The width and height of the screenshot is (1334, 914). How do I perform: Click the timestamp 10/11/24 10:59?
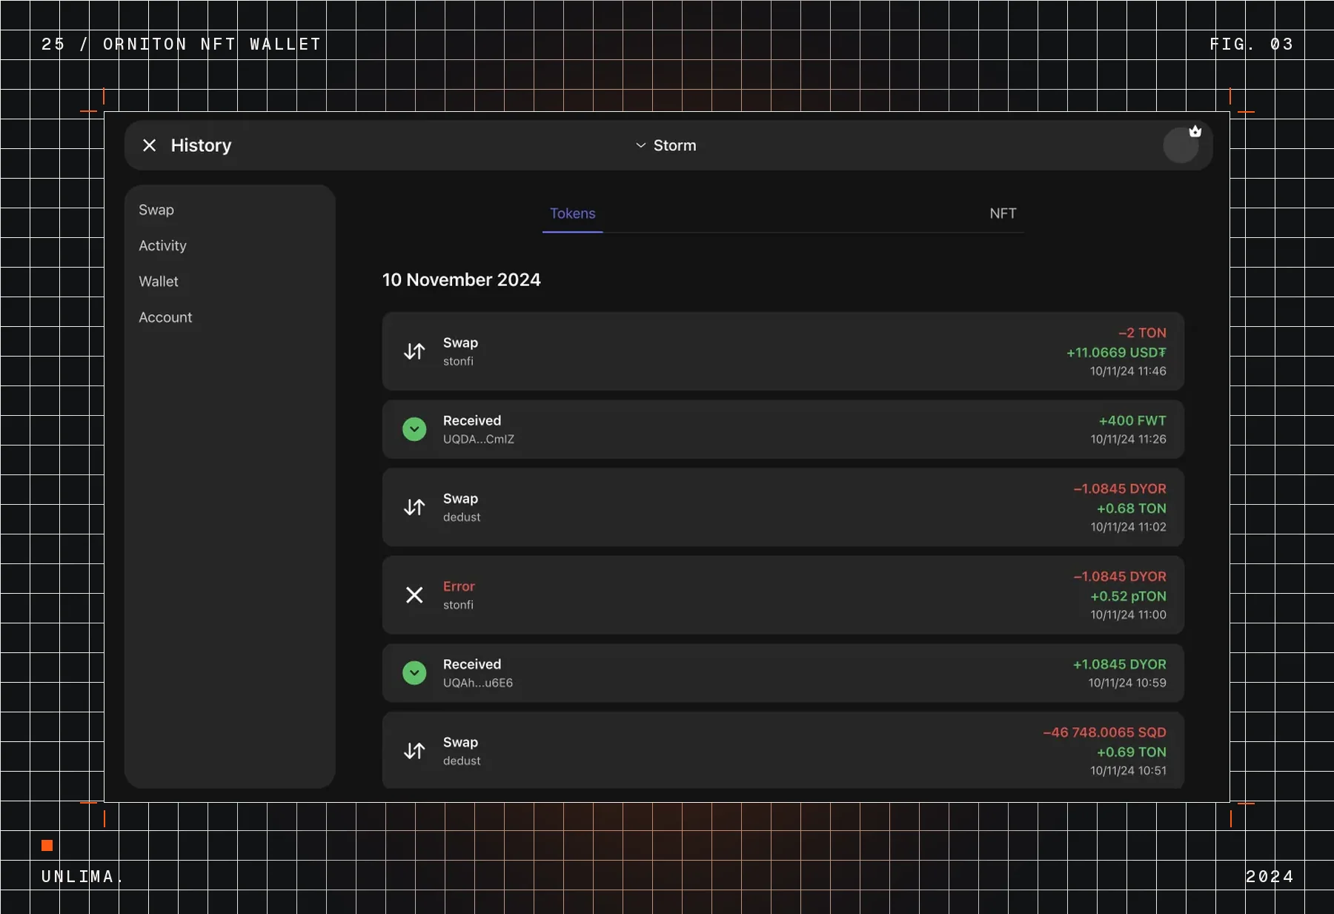[x=1126, y=683]
